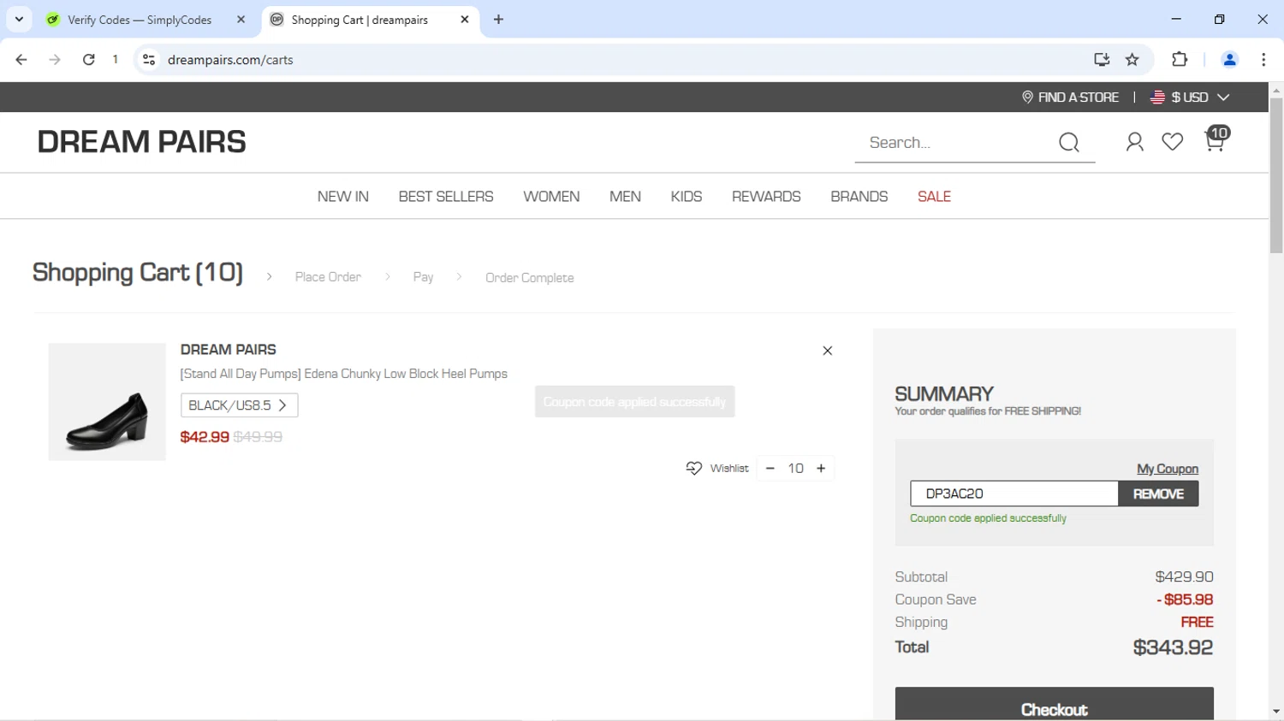Open the tab search dropdown arrow

(x=19, y=20)
